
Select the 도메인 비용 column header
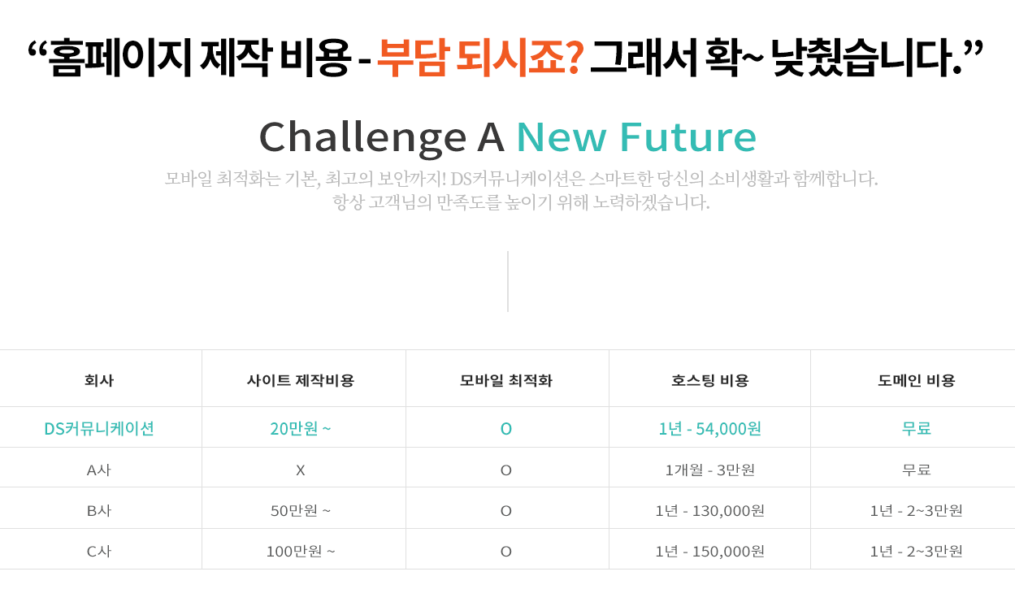916,380
